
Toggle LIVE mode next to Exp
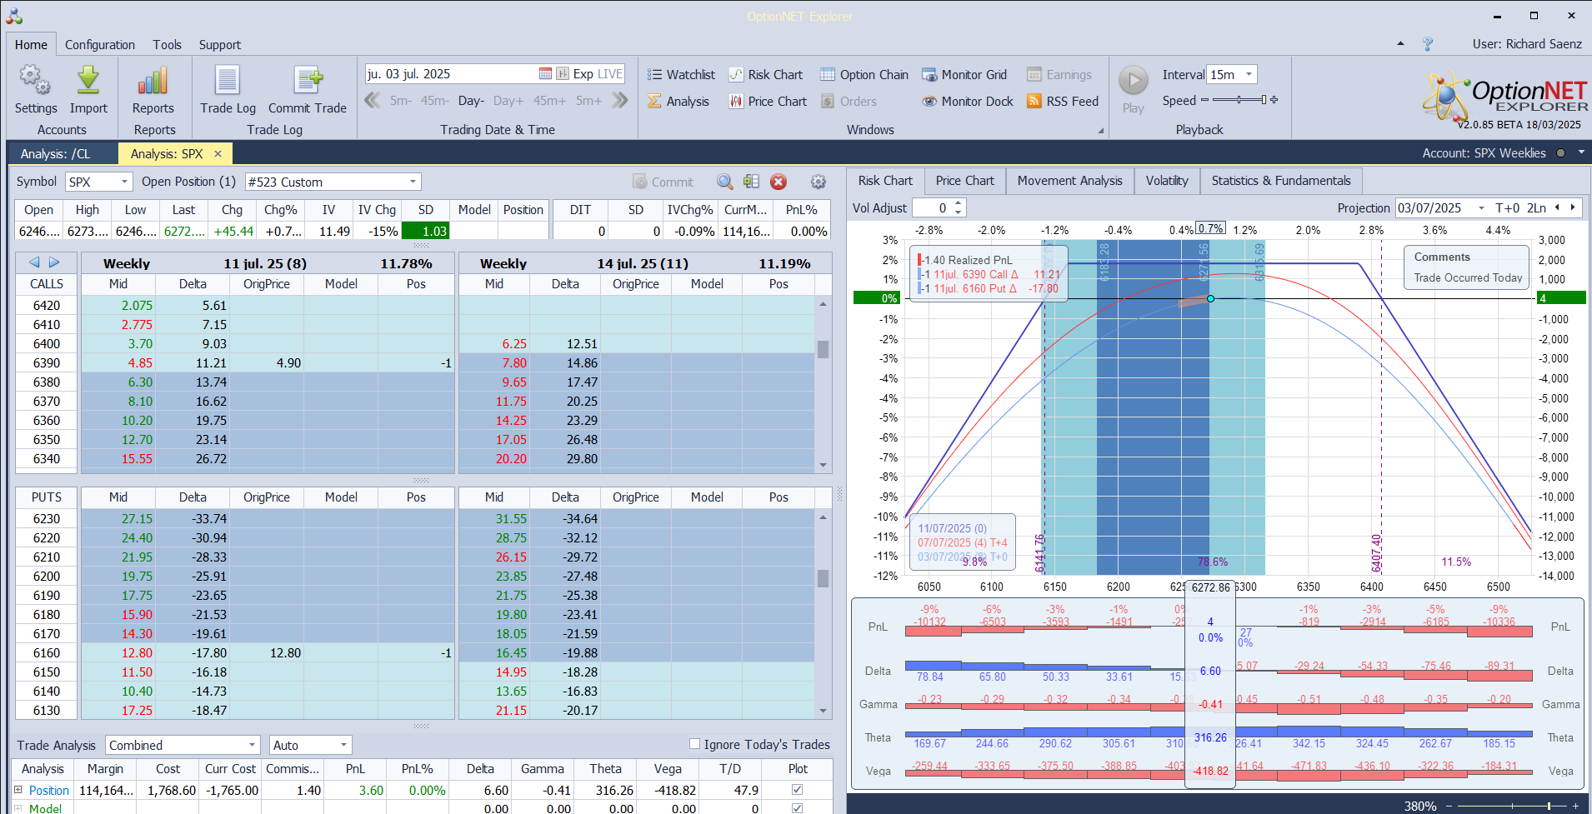pyautogui.click(x=610, y=74)
